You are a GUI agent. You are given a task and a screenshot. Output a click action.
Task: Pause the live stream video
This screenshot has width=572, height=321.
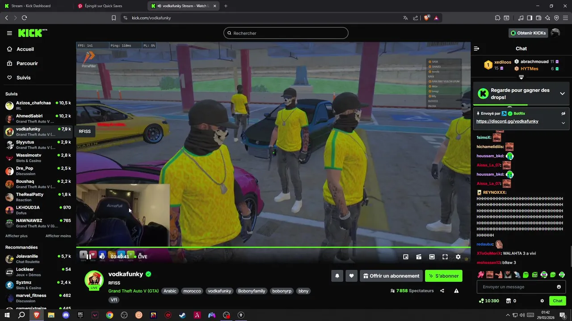click(89, 256)
